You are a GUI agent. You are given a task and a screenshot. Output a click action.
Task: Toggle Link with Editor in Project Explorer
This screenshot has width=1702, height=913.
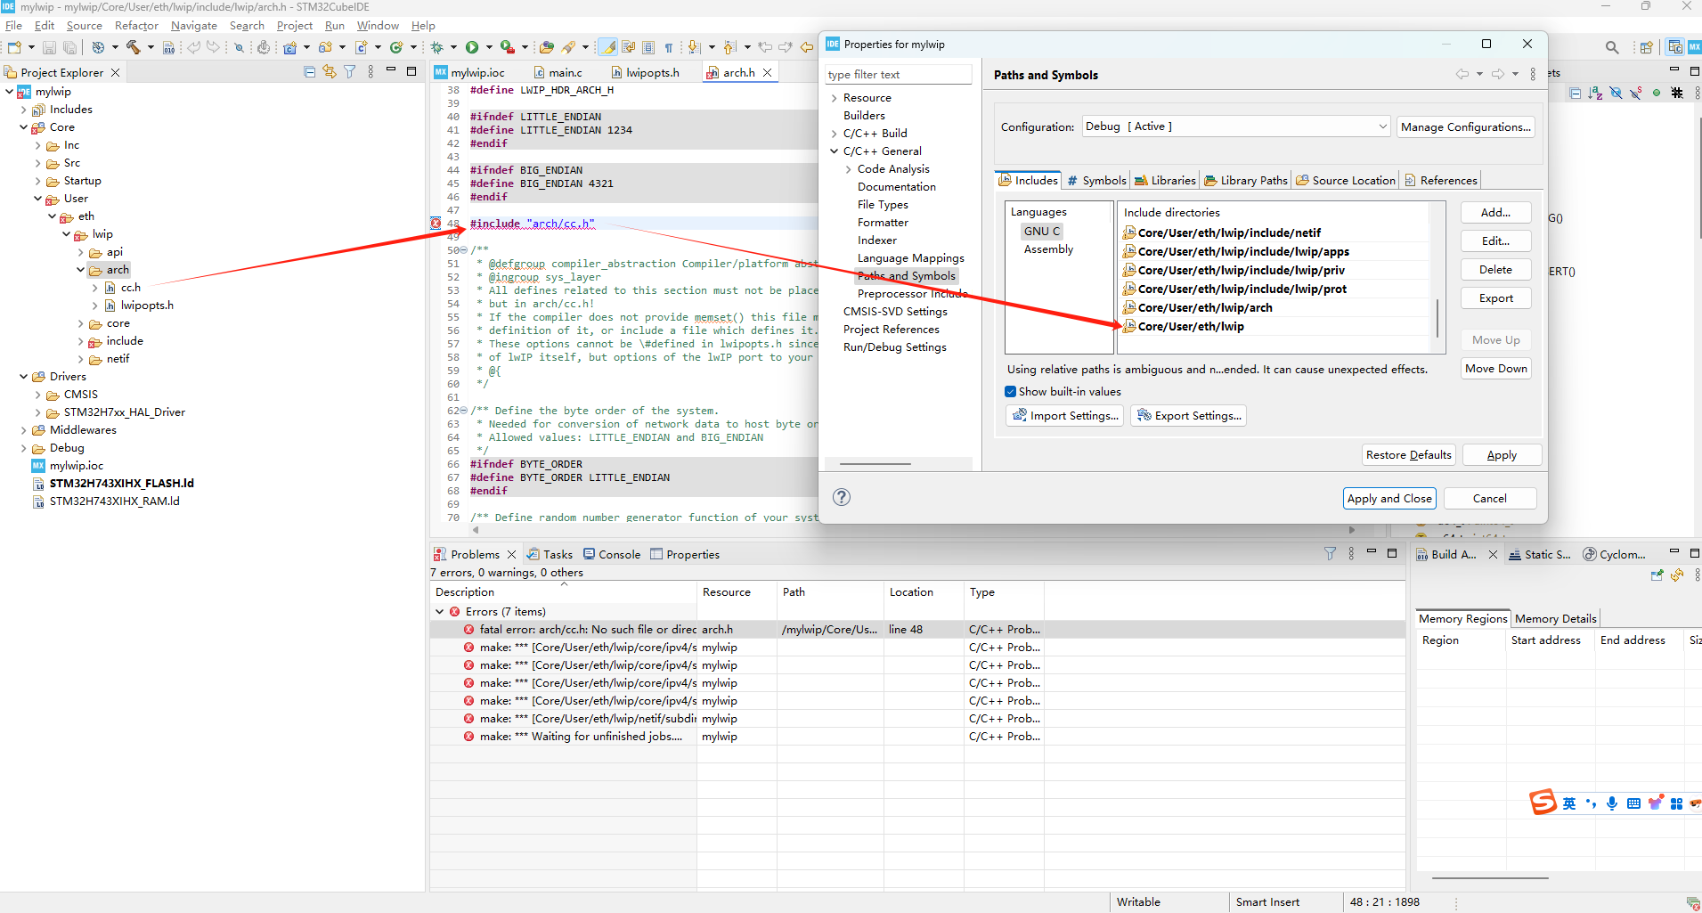pos(330,72)
